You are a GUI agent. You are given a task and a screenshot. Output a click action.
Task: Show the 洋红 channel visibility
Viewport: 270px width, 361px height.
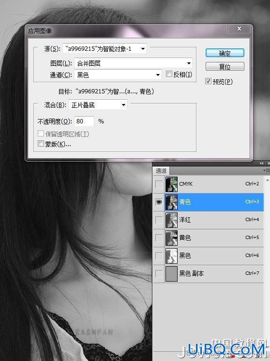point(159,220)
